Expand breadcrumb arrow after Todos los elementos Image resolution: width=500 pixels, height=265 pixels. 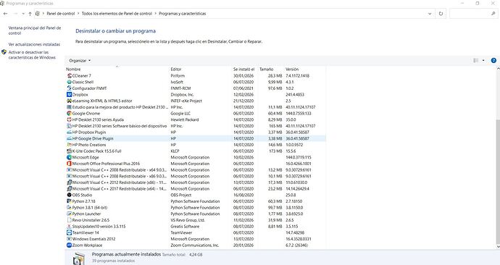coord(156,14)
